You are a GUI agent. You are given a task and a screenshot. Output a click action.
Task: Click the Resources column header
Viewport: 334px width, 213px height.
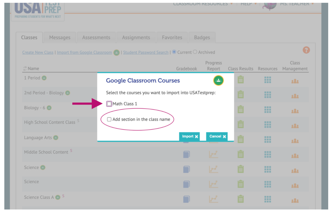tap(268, 69)
